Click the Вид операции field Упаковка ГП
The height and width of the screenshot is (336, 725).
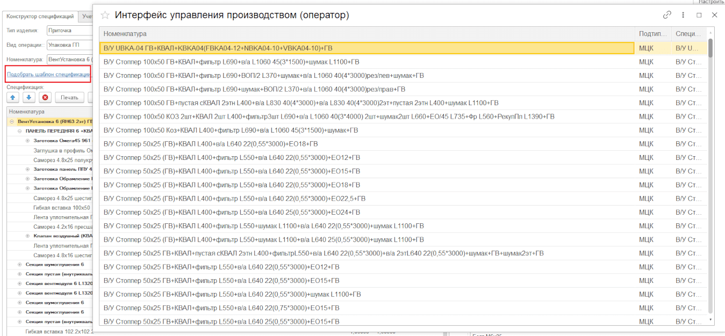tap(69, 45)
